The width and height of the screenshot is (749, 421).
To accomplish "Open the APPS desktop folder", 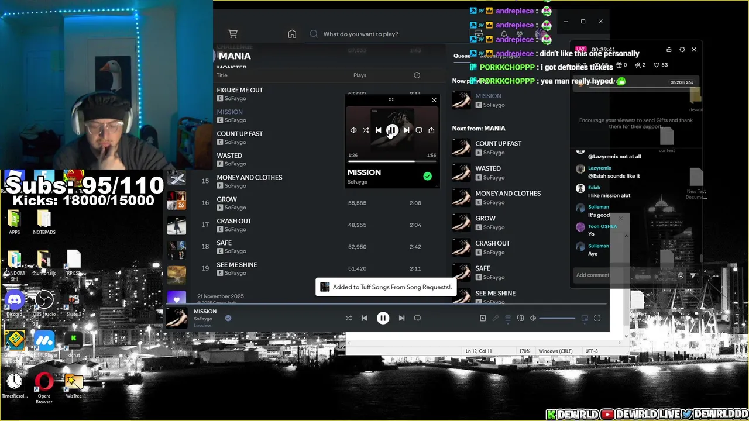I will 15,222.
